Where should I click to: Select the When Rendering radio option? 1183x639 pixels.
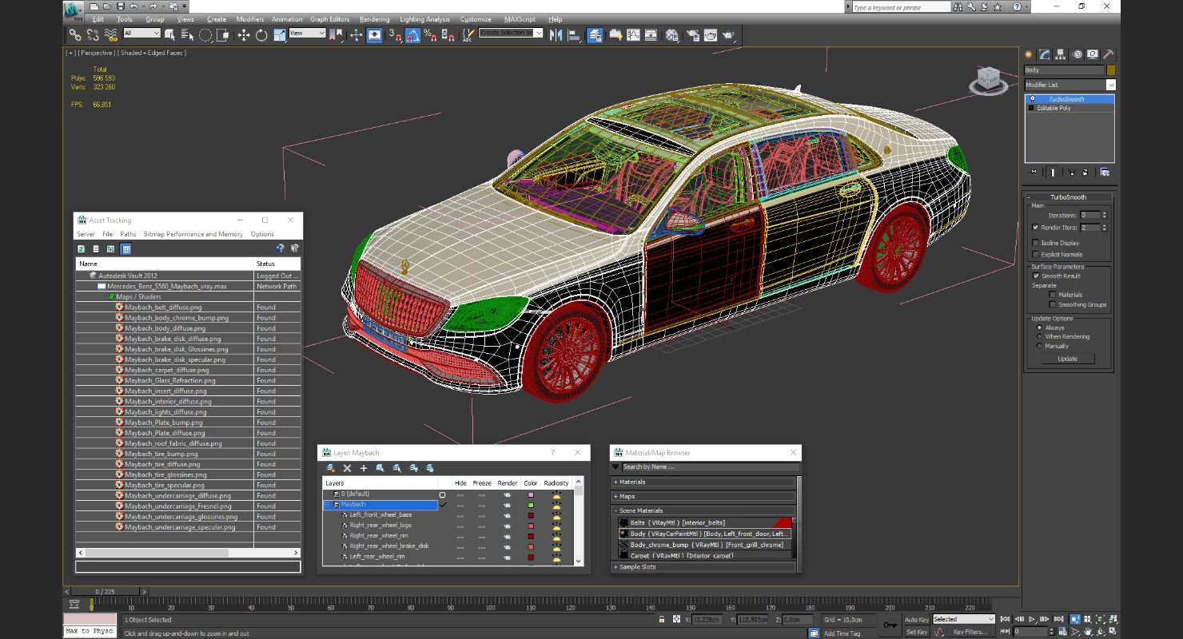[x=1039, y=336]
